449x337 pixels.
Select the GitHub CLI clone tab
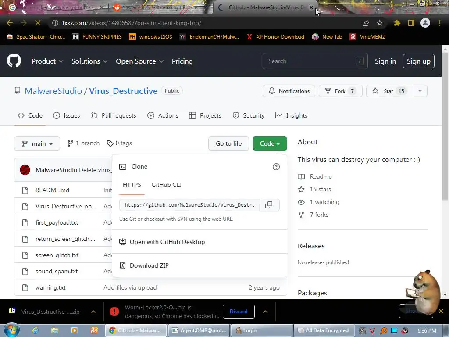click(x=166, y=185)
